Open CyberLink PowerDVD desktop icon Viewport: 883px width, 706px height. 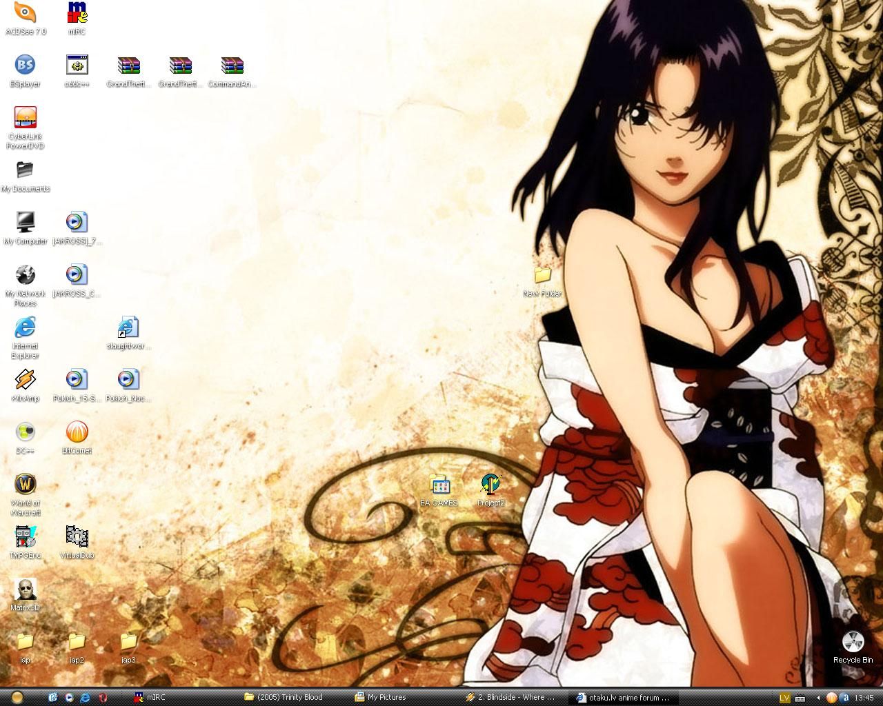click(25, 128)
